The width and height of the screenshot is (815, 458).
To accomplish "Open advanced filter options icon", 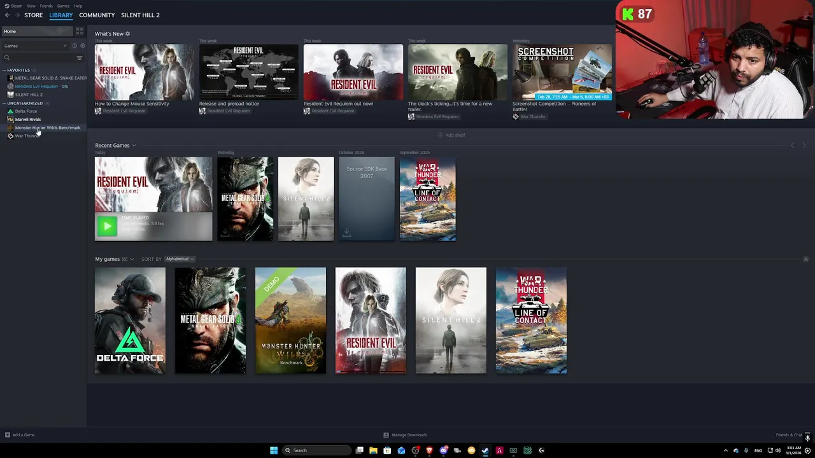I will click(x=80, y=58).
